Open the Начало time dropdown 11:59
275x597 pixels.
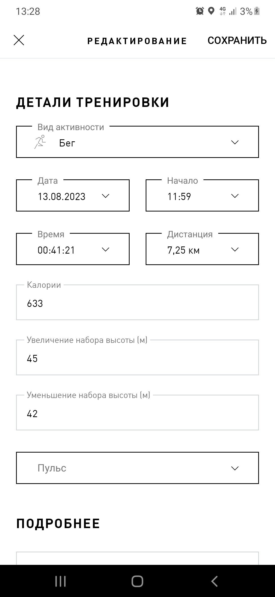point(202,195)
